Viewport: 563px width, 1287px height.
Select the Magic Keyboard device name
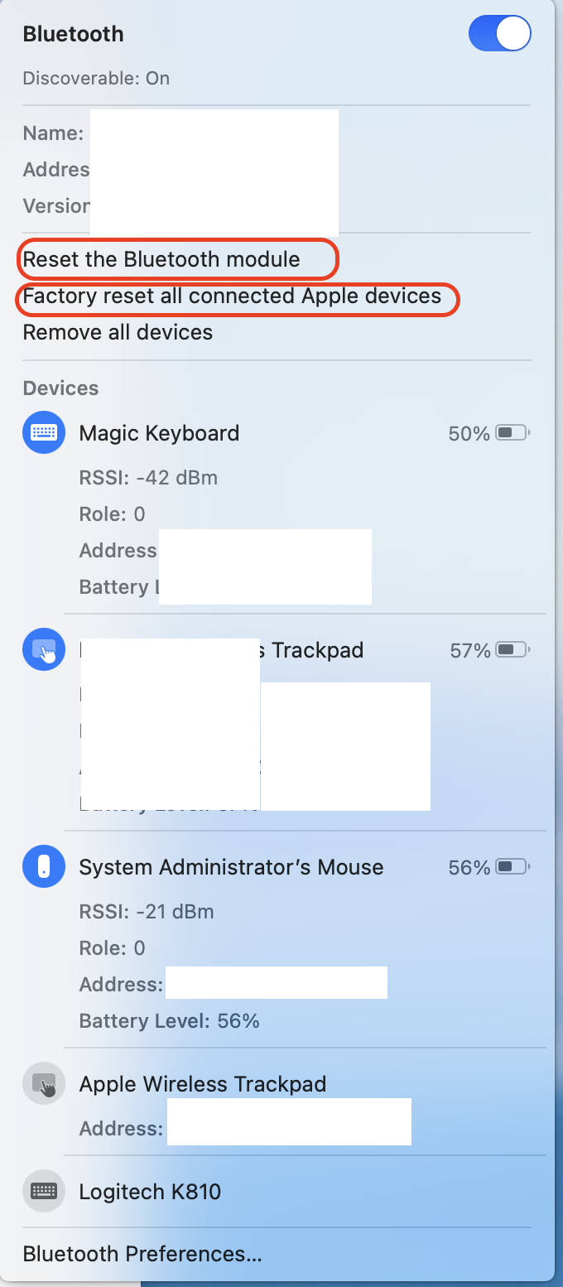[x=159, y=433]
